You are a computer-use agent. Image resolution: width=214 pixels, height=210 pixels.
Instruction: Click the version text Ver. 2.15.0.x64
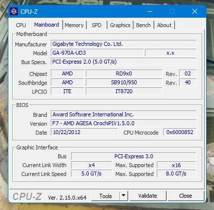click(67, 198)
